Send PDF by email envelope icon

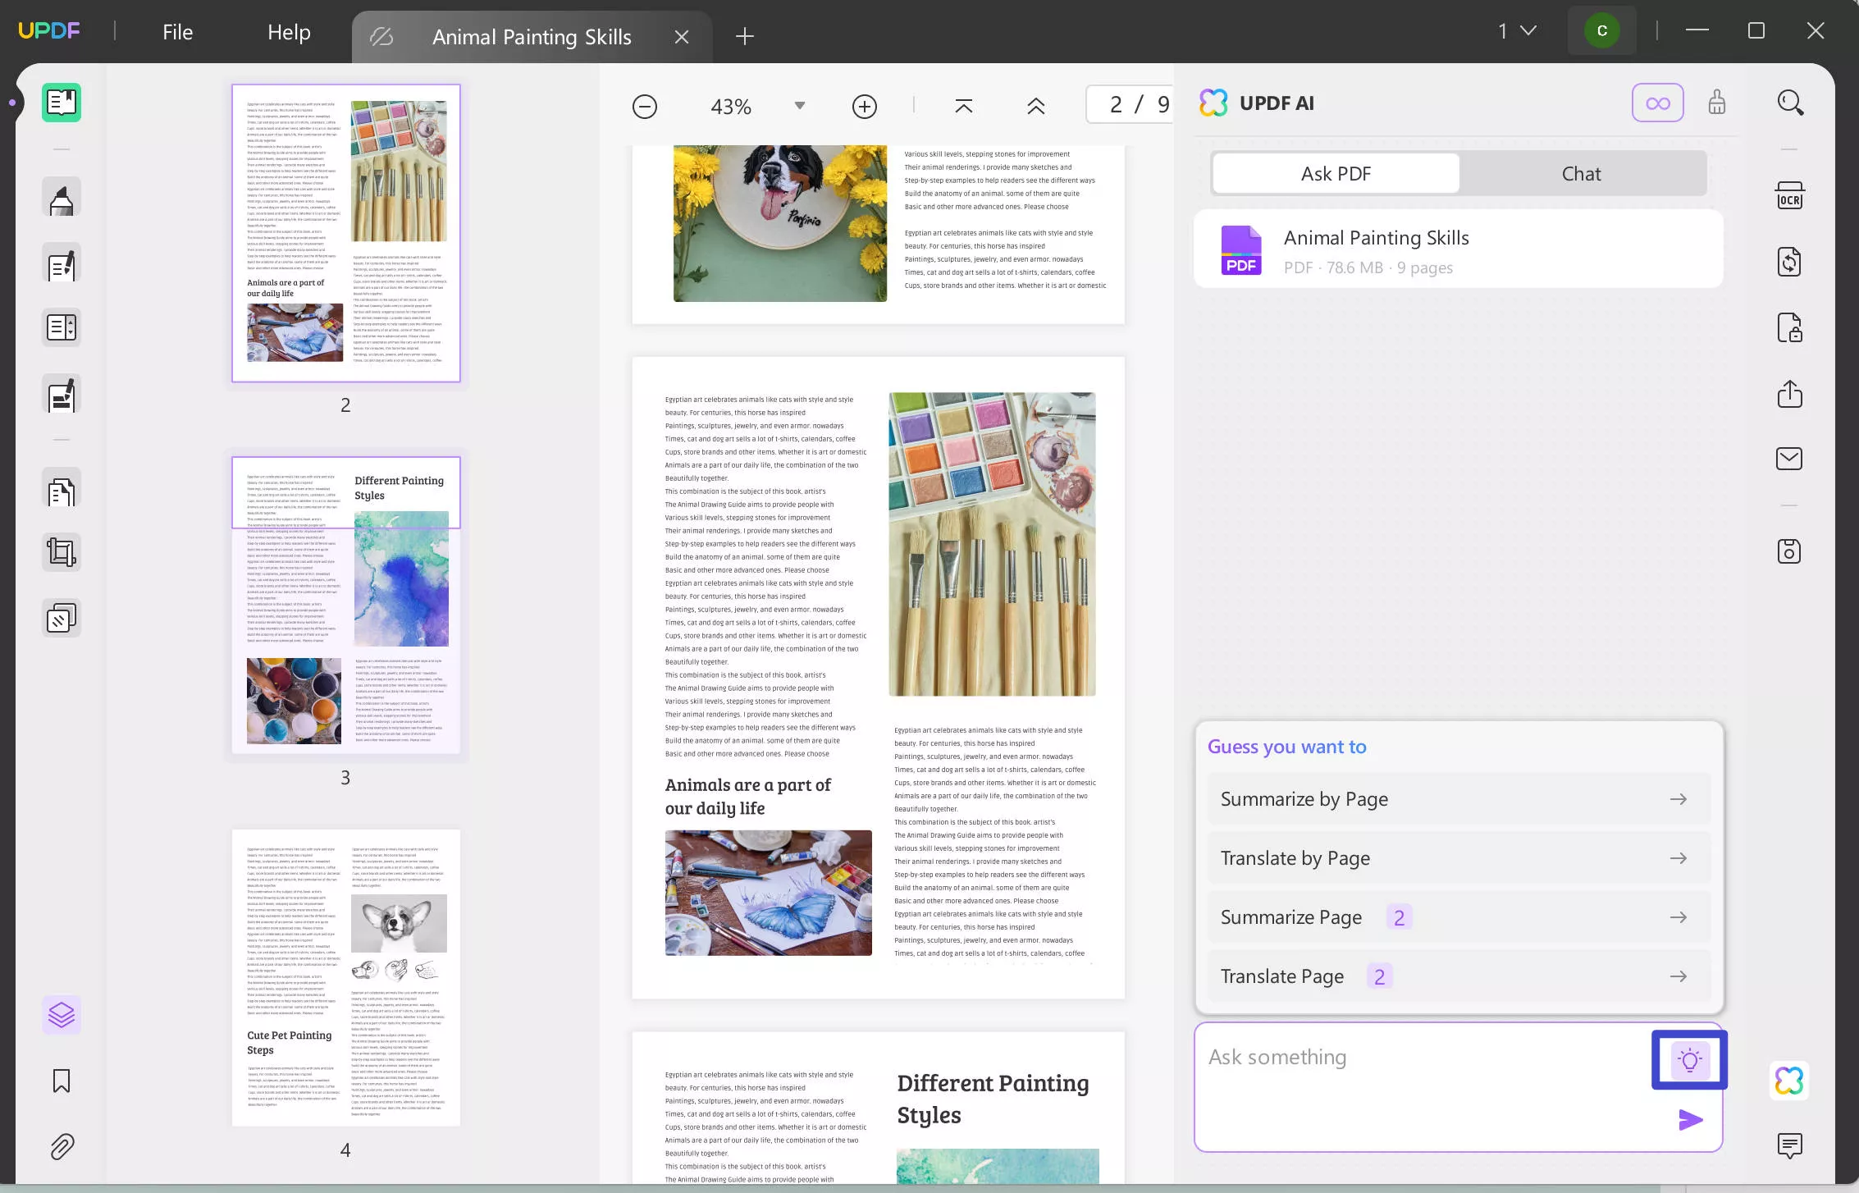click(x=1790, y=459)
